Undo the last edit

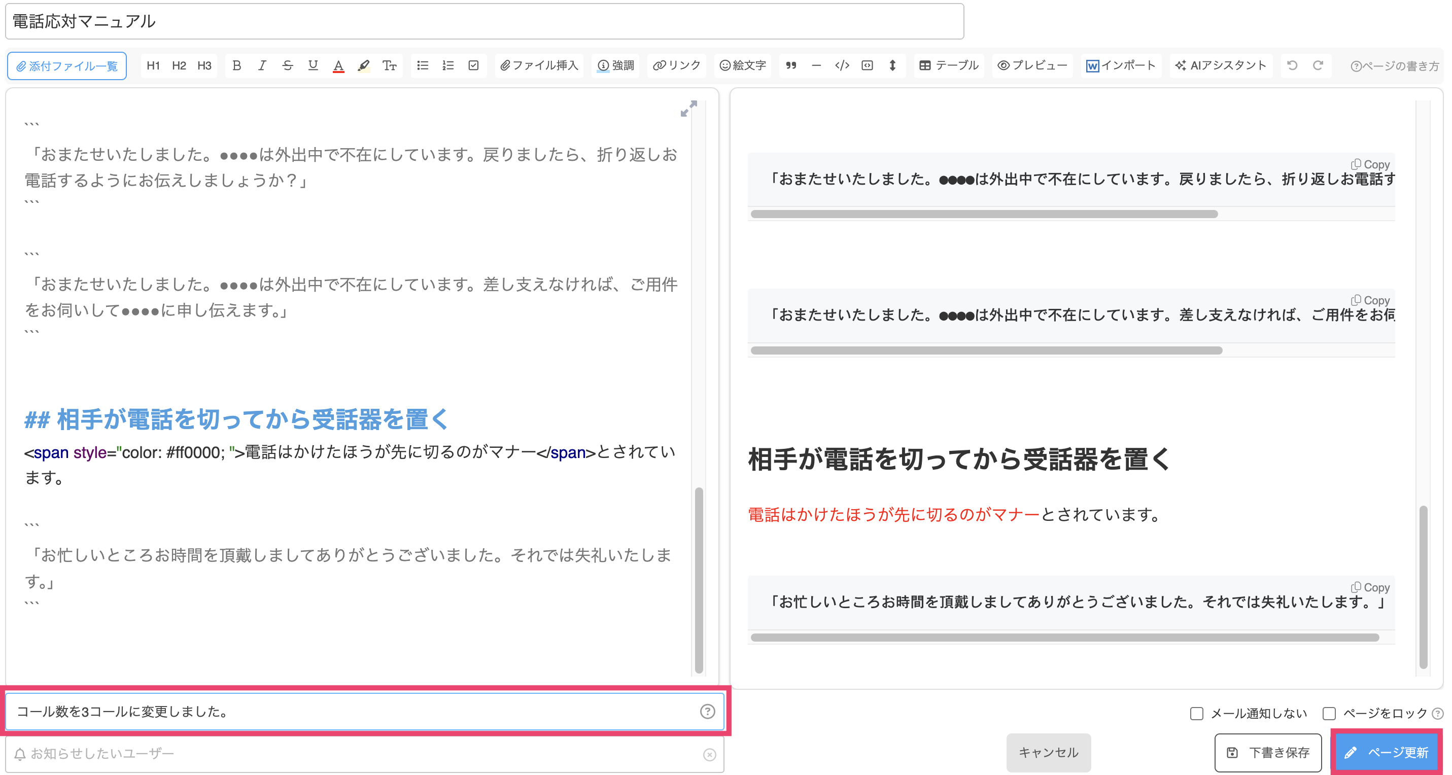(1292, 65)
